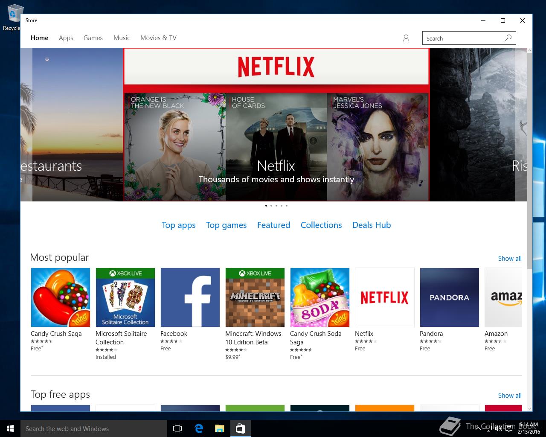The height and width of the screenshot is (437, 546).
Task: Click the volume speaker tray icon
Action: click(x=498, y=428)
